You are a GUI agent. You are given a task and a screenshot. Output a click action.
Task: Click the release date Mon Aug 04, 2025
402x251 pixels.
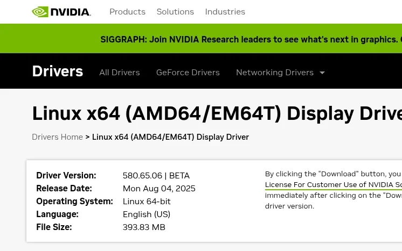(x=159, y=189)
